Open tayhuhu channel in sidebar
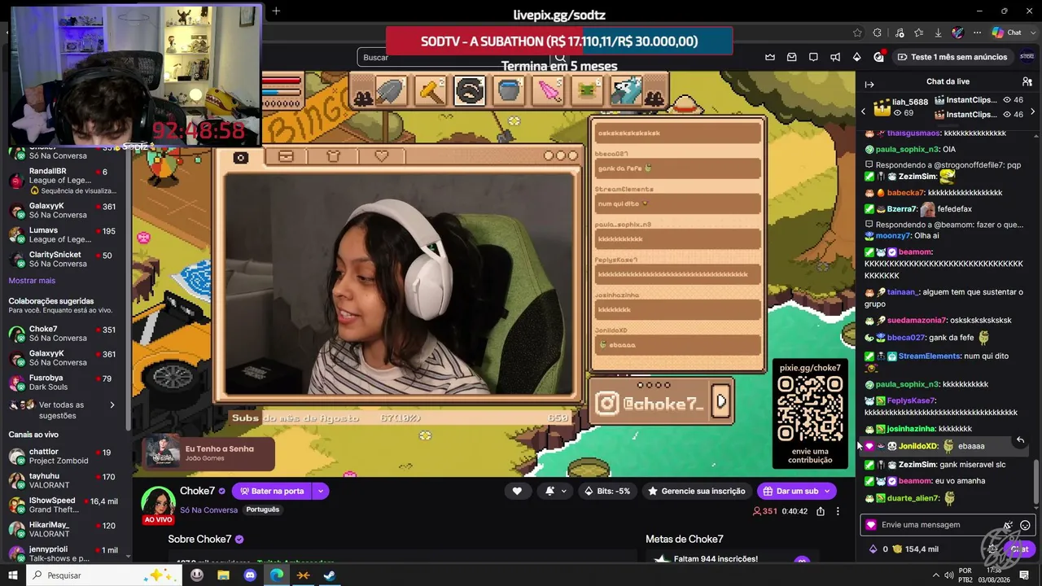1042x586 pixels. coord(65,480)
